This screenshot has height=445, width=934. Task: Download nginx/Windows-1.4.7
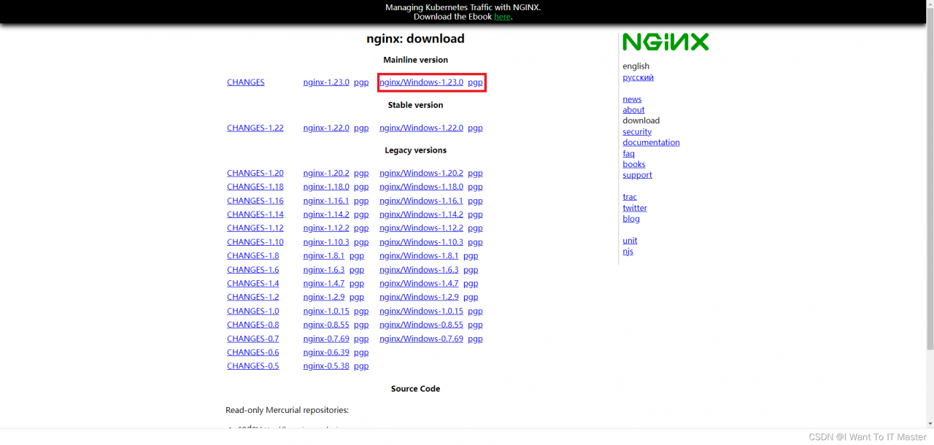[x=419, y=284]
